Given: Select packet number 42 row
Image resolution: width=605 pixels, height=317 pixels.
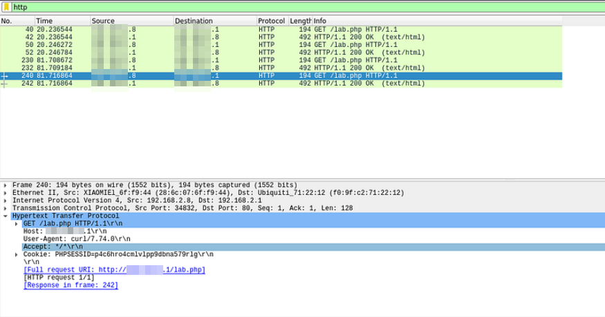Looking at the screenshot, I should coord(281,37).
